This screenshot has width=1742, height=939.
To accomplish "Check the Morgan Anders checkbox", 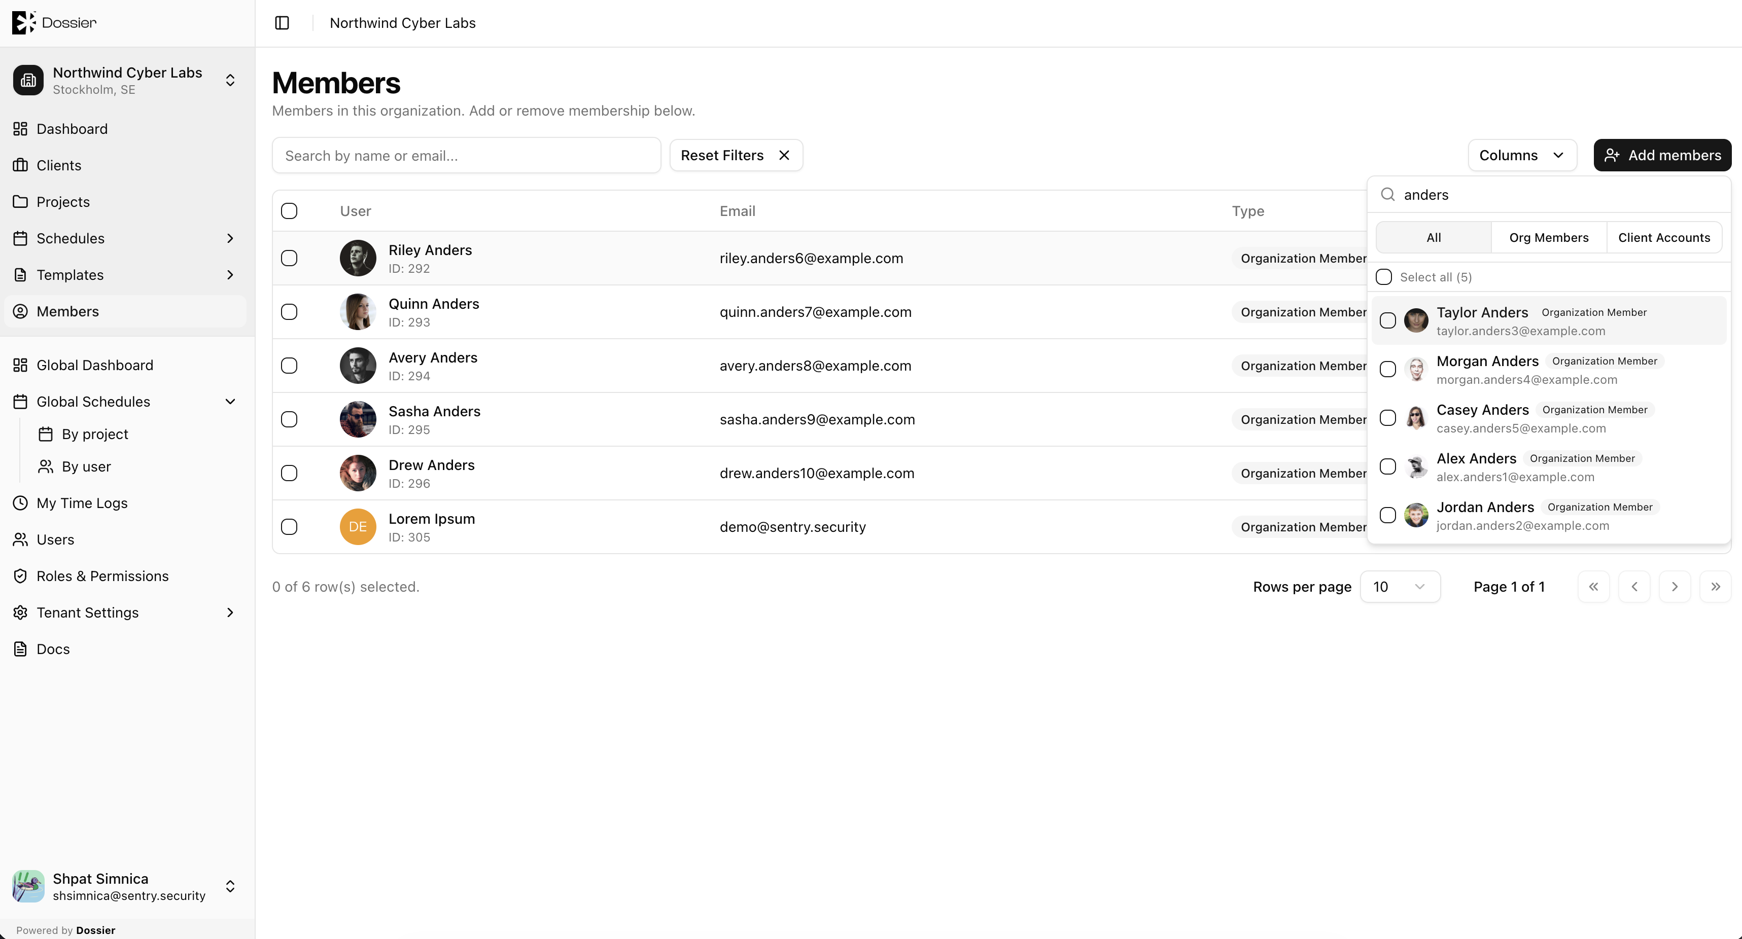I will (x=1387, y=369).
